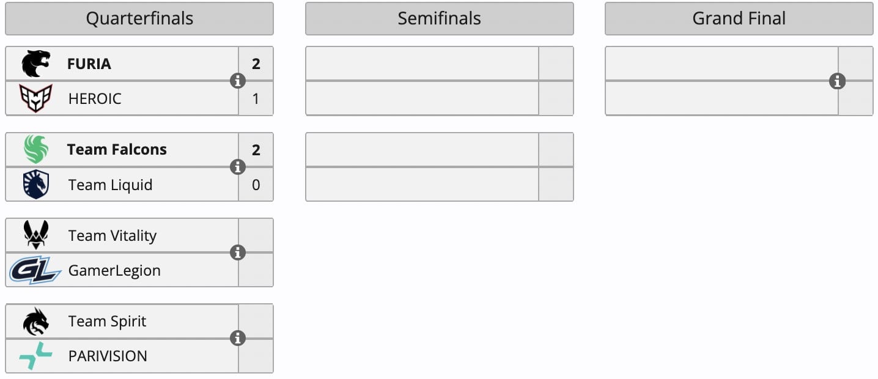Click the PARIVISION teal logo

click(x=35, y=356)
